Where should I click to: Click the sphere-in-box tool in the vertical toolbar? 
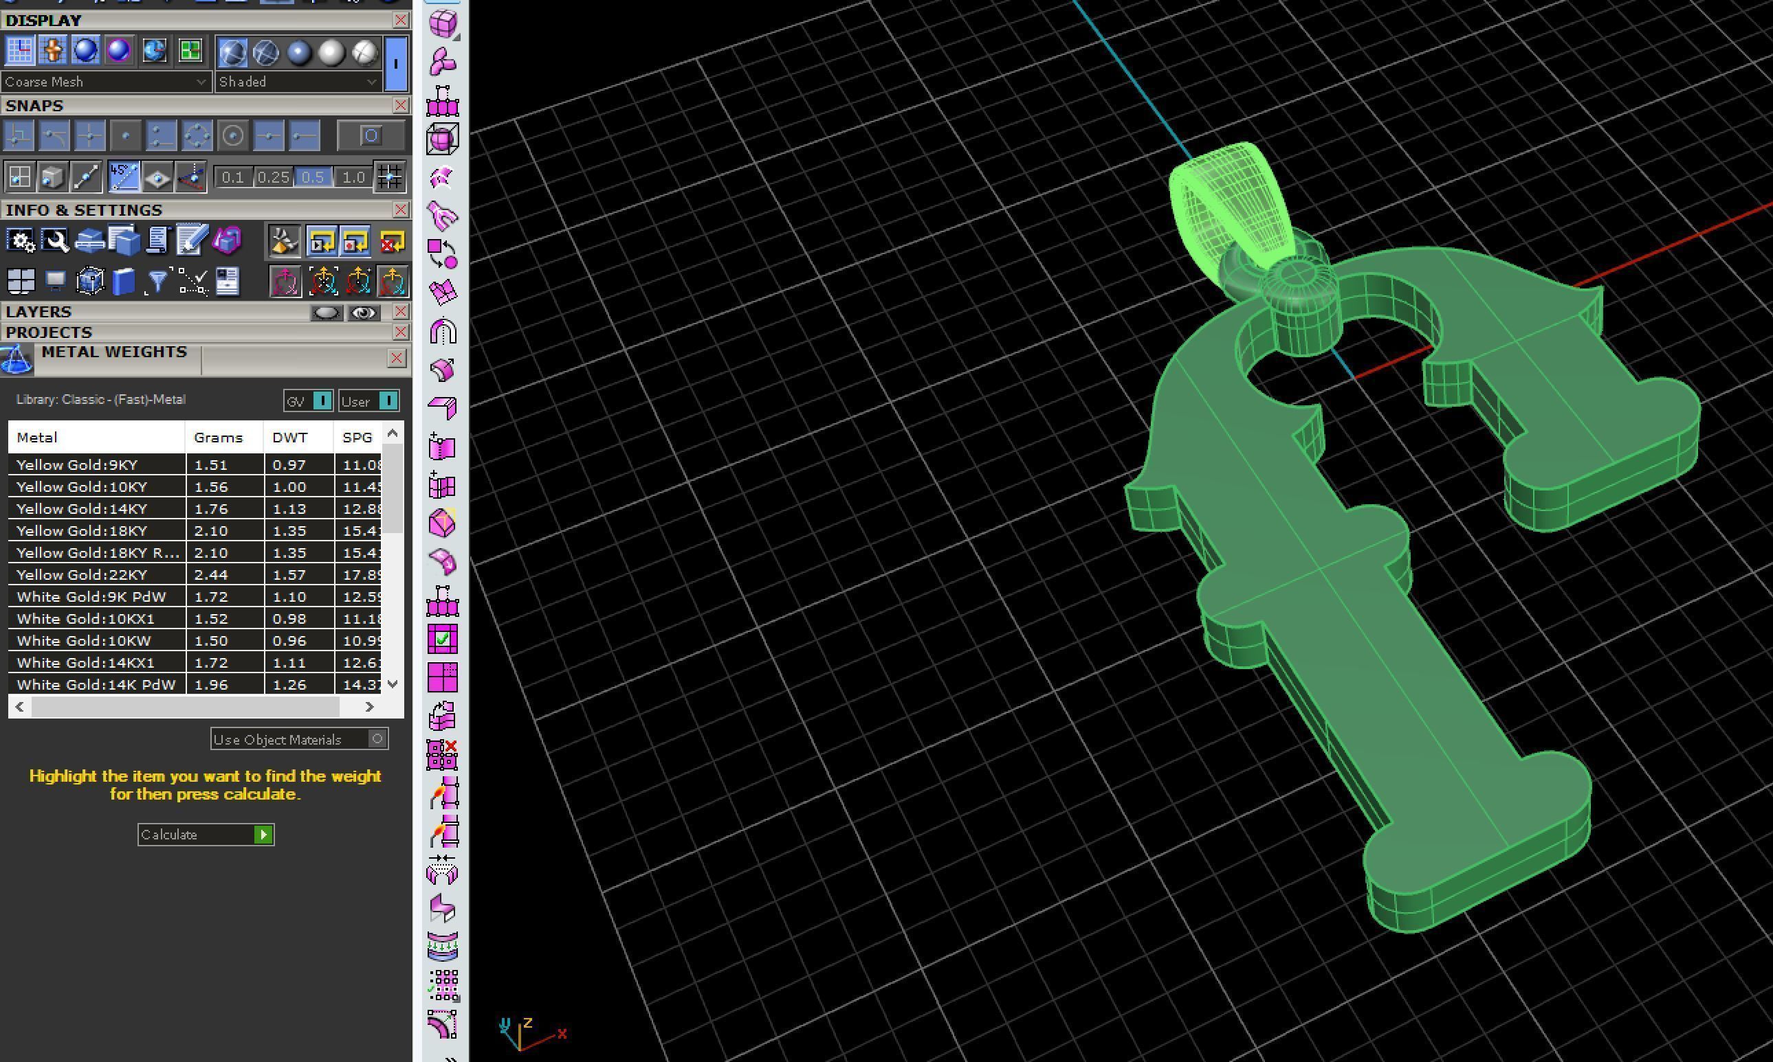[x=443, y=138]
